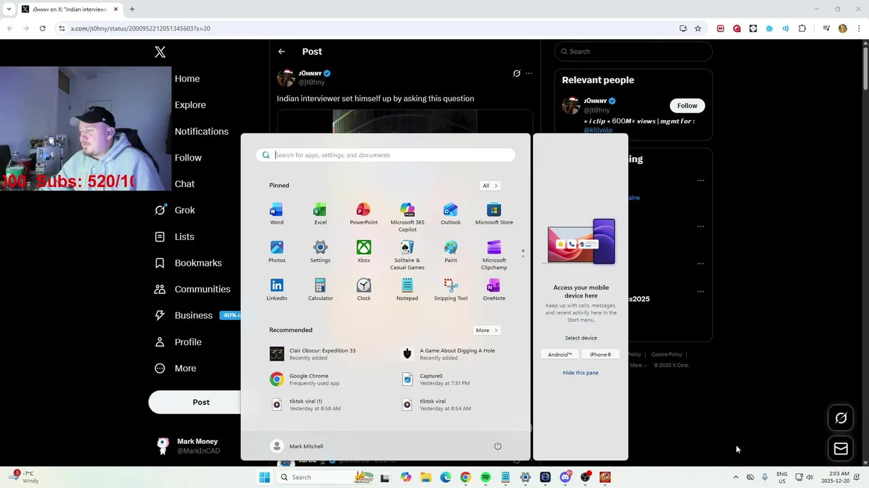Open Notifications in X sidebar

click(202, 131)
